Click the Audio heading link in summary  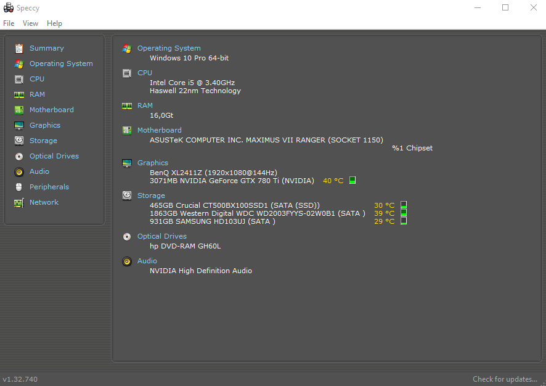point(147,261)
